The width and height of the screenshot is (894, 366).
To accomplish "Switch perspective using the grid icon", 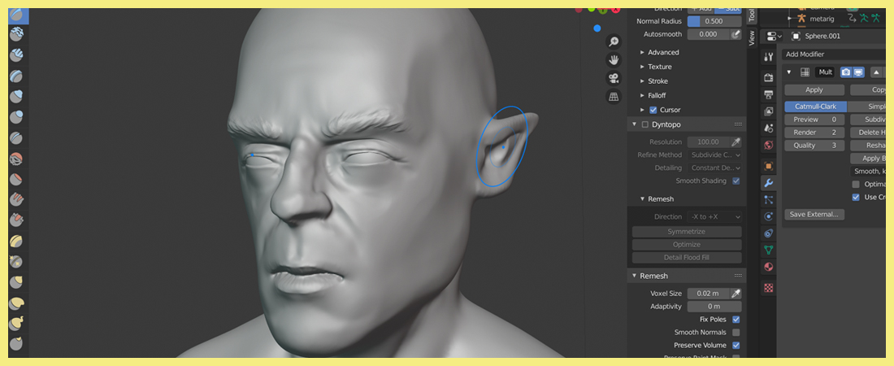I will [614, 97].
